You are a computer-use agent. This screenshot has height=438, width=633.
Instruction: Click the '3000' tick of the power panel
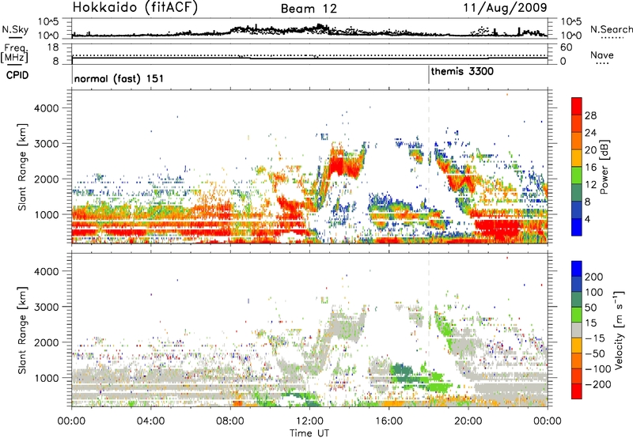coord(46,144)
